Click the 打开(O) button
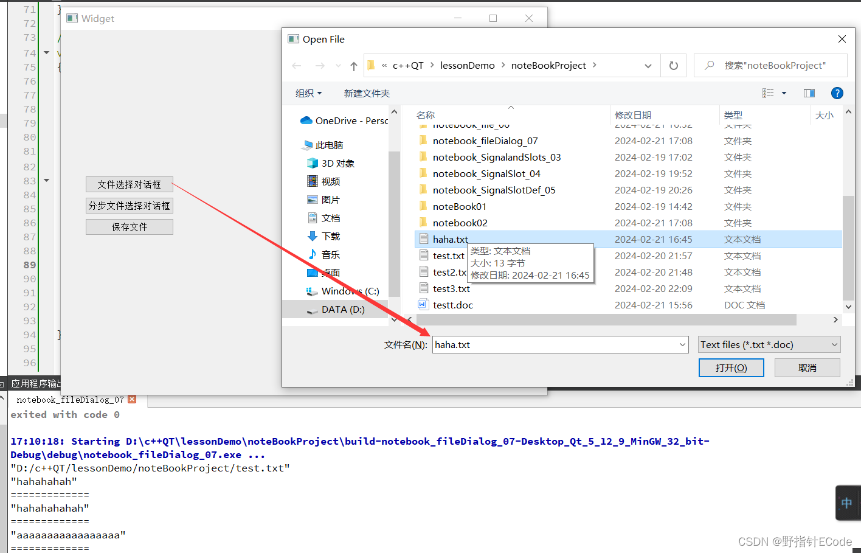The width and height of the screenshot is (861, 553). click(731, 367)
